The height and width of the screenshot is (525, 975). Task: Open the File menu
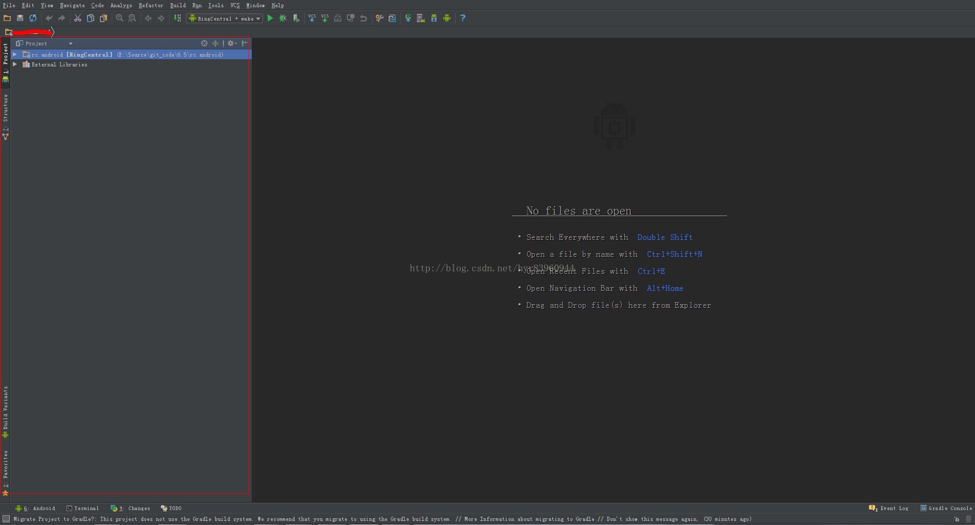(x=9, y=5)
